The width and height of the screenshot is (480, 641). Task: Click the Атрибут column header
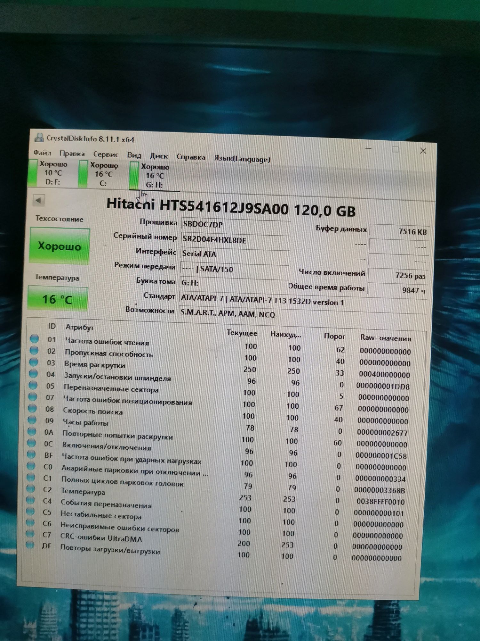80,327
